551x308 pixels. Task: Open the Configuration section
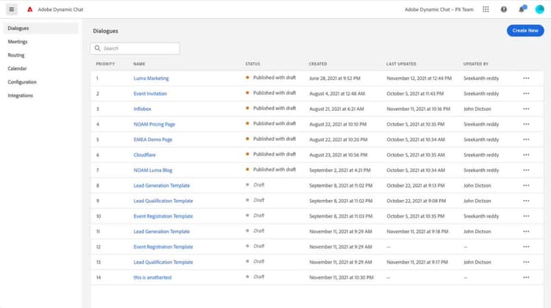coord(22,82)
